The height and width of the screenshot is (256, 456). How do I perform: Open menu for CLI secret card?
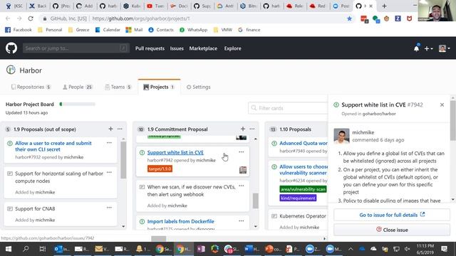coord(109,143)
